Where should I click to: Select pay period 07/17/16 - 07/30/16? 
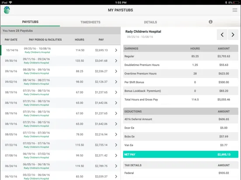tap(36, 133)
